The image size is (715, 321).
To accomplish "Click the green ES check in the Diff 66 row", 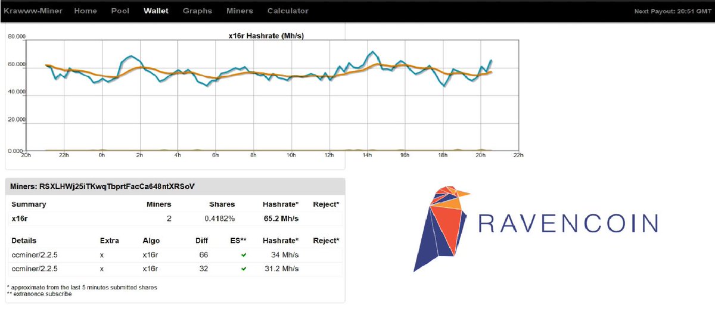I will click(x=244, y=255).
